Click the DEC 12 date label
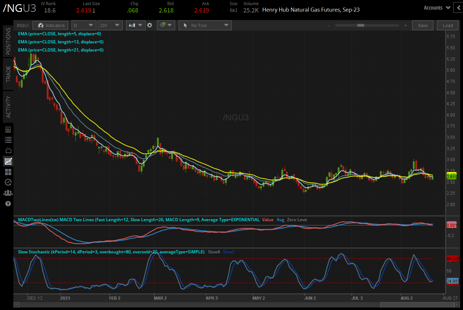 tap(35, 298)
